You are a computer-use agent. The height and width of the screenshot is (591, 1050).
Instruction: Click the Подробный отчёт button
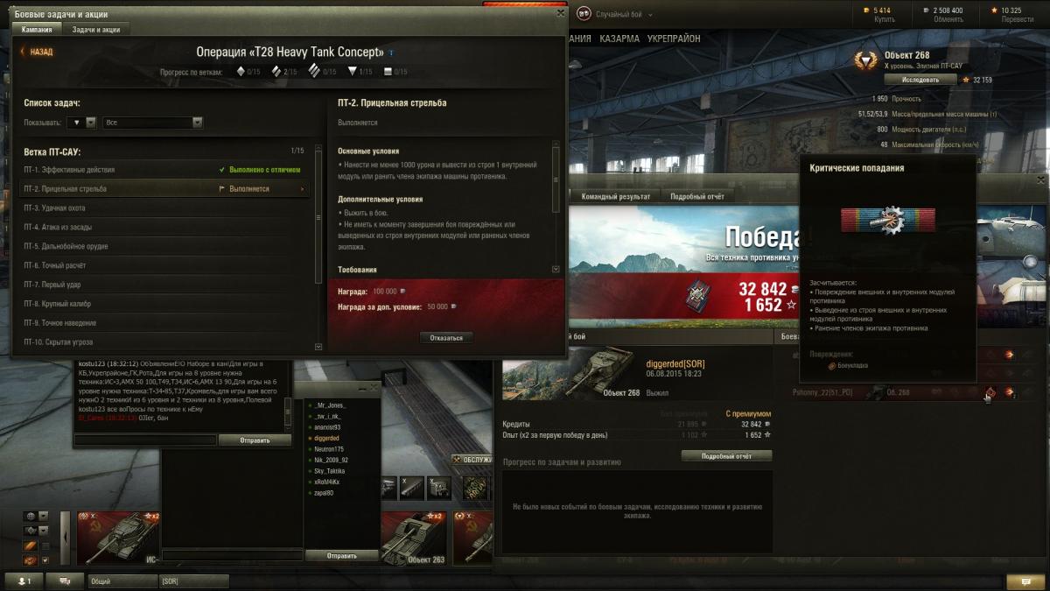pos(726,456)
